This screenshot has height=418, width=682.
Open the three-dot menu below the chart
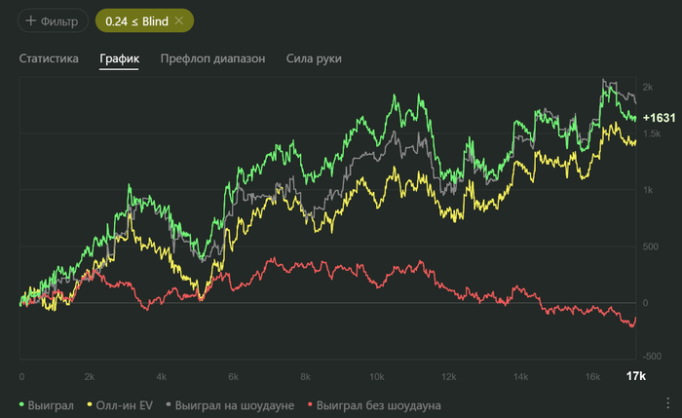pyautogui.click(x=667, y=403)
